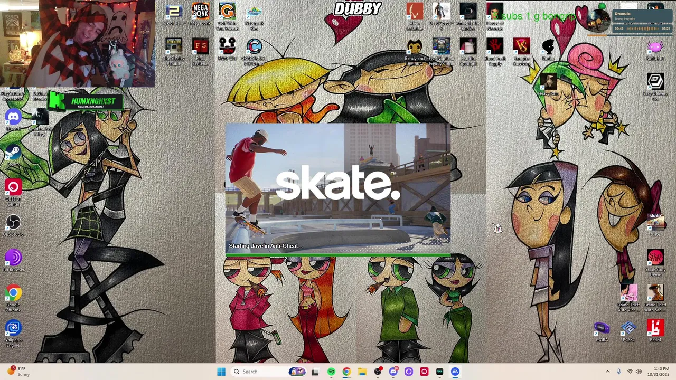This screenshot has width=676, height=380.
Task: Show hidden system tray icons
Action: click(x=607, y=372)
